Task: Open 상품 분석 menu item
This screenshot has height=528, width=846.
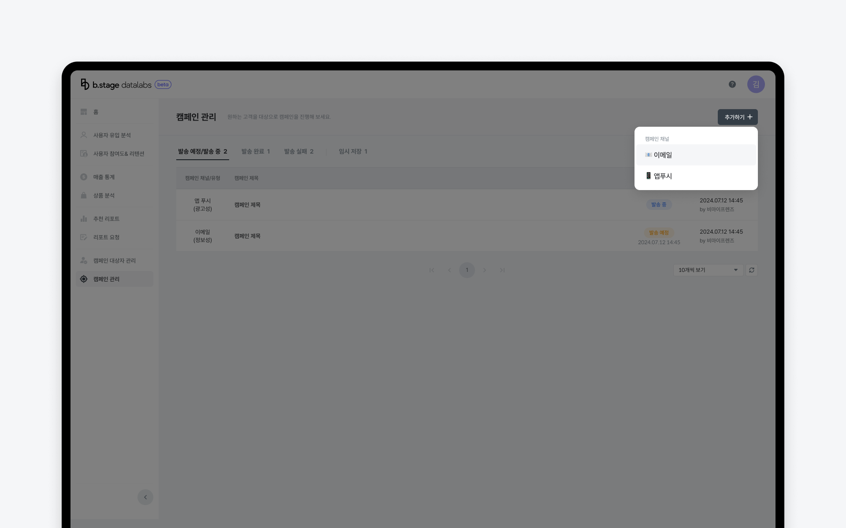Action: [x=115, y=195]
